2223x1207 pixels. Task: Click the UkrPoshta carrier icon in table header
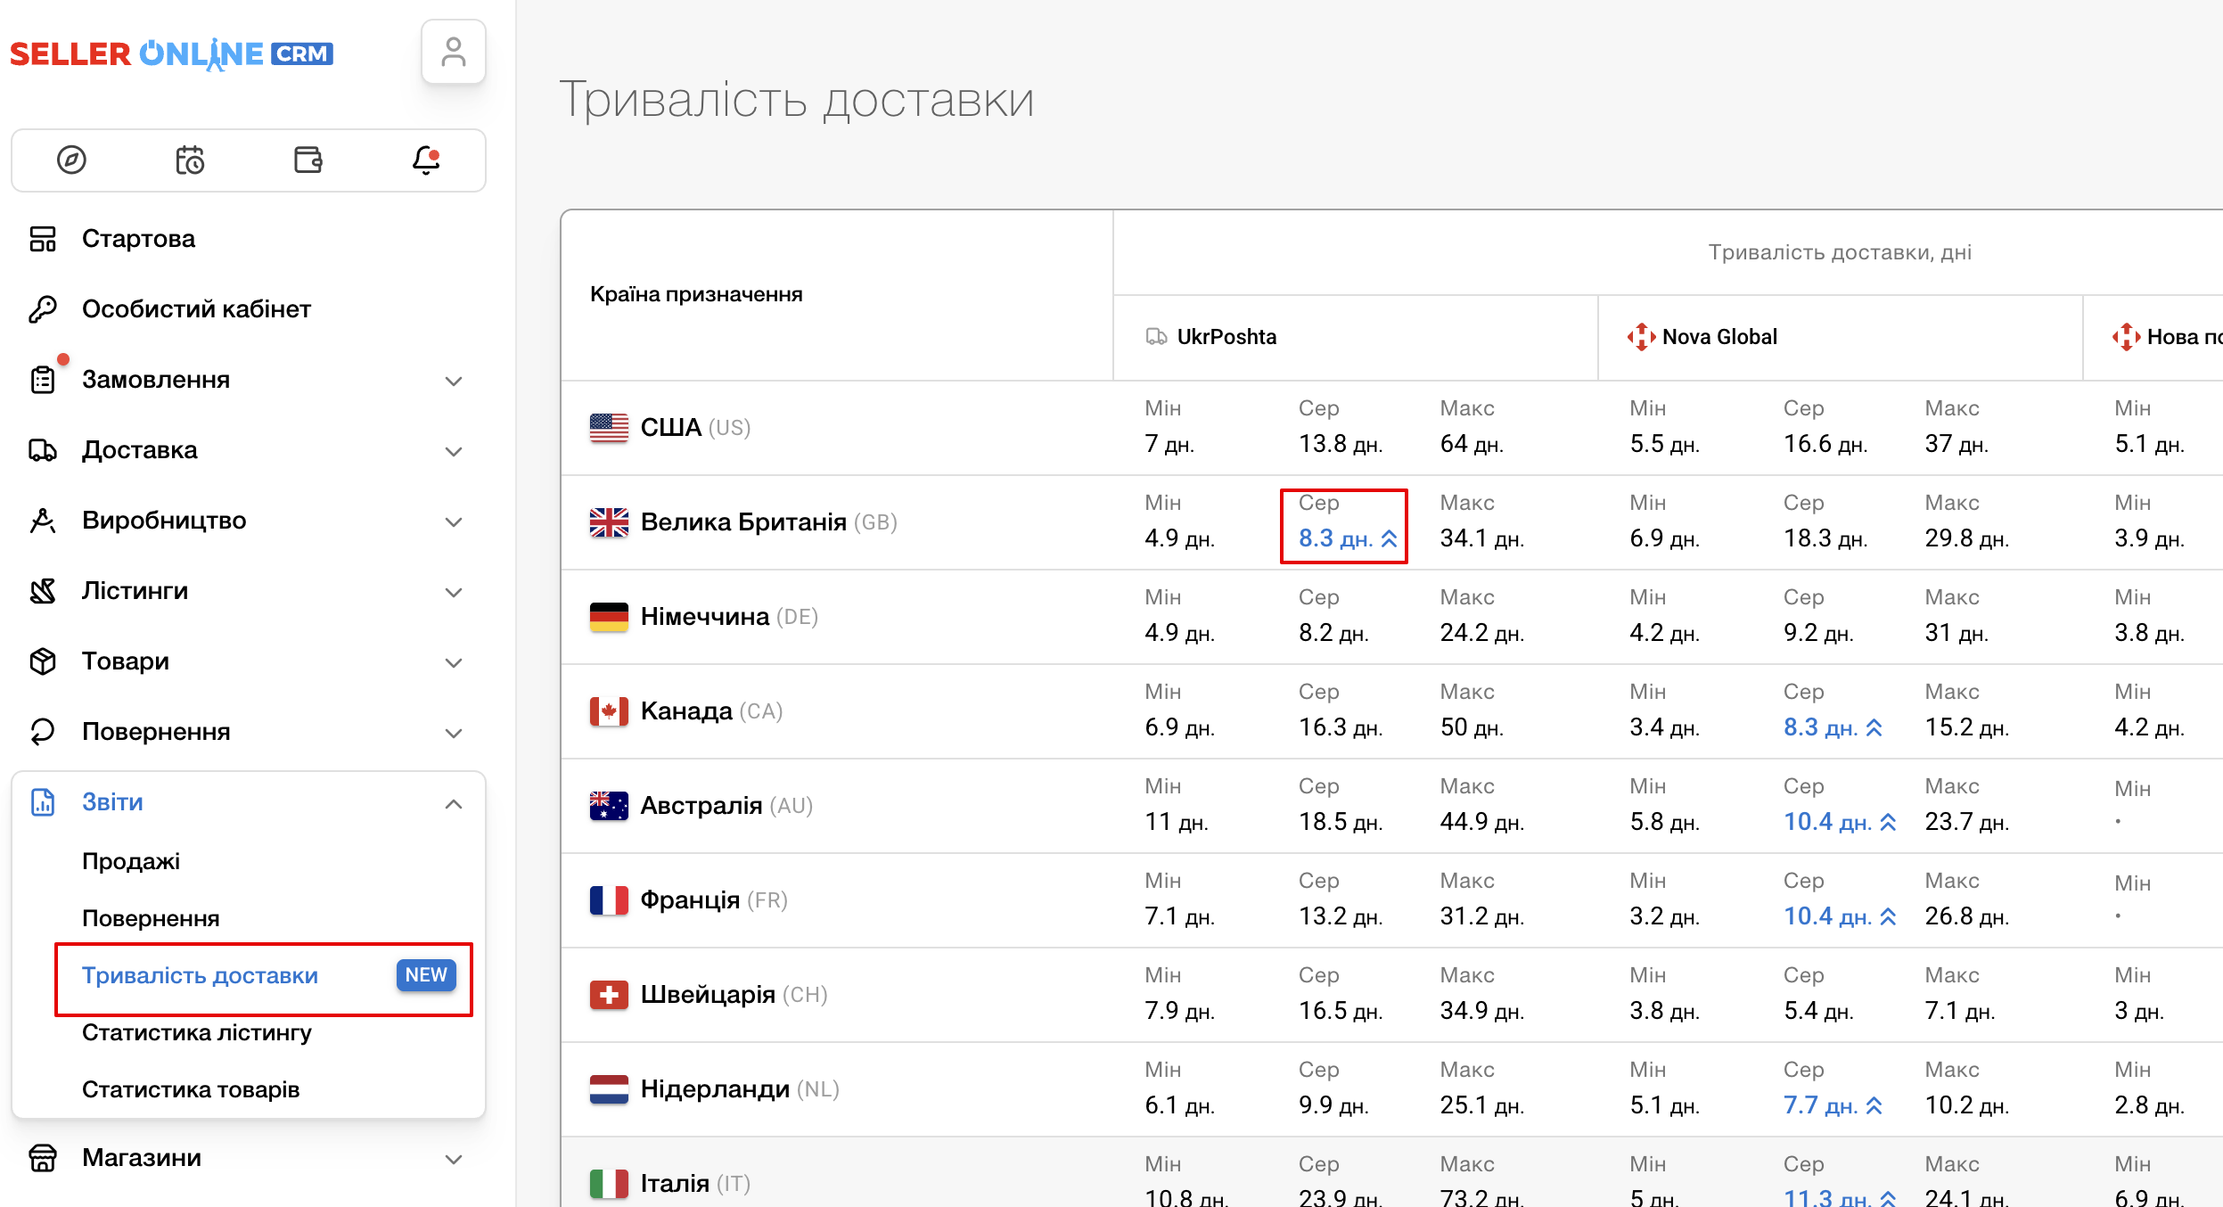coord(1156,336)
